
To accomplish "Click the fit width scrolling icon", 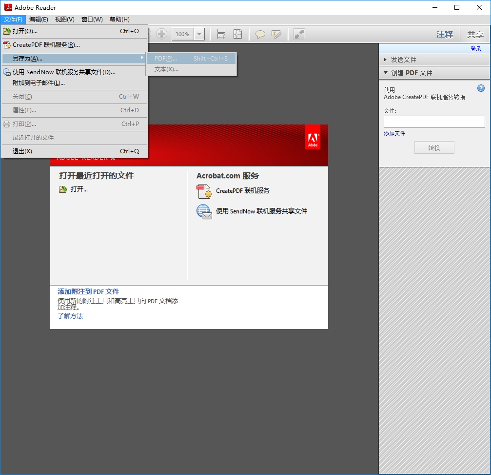I will 221,34.
